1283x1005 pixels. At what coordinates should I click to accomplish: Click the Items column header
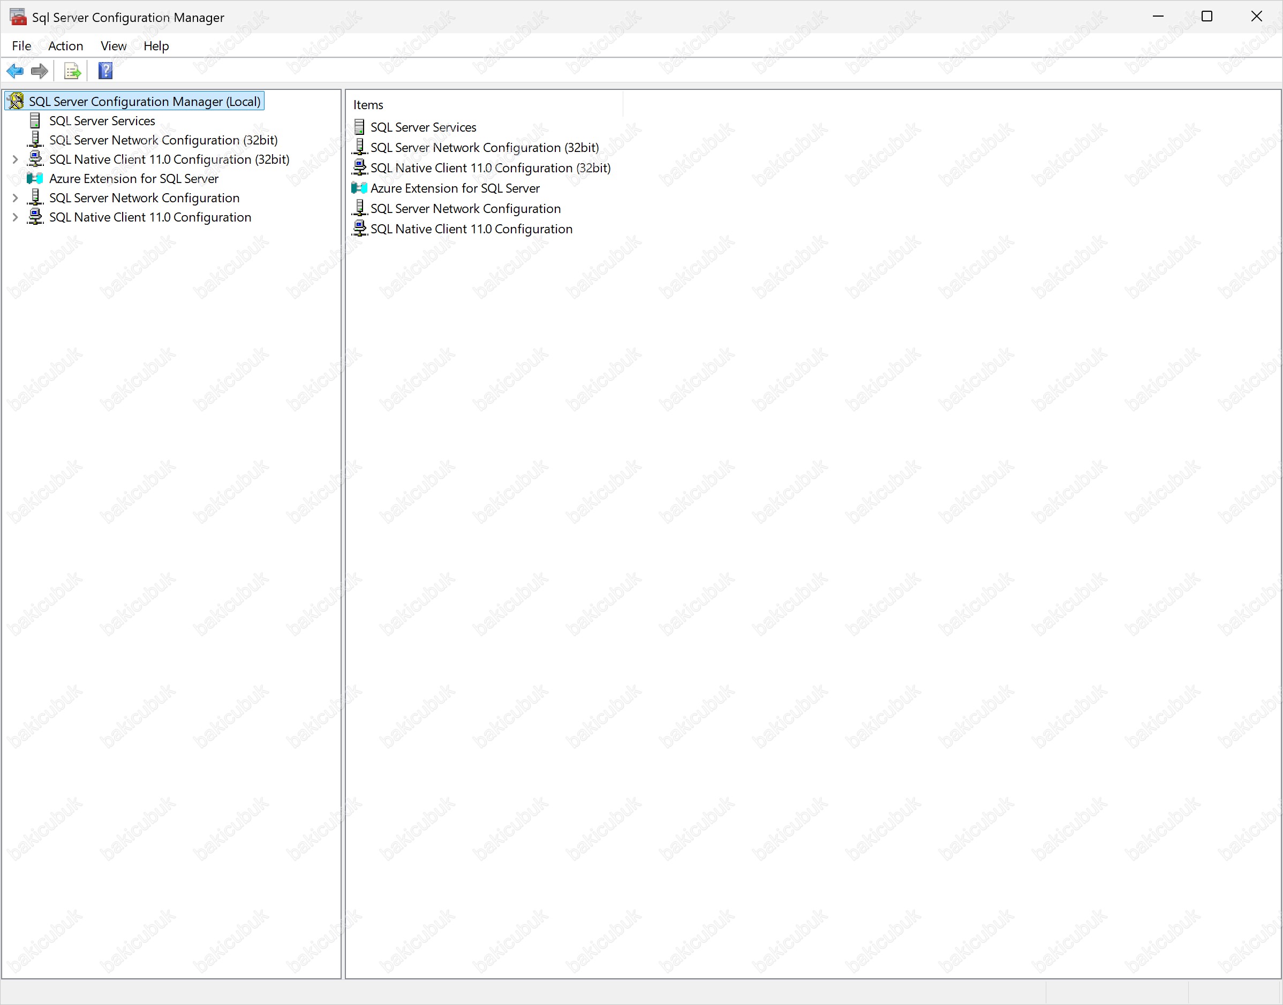click(x=368, y=105)
